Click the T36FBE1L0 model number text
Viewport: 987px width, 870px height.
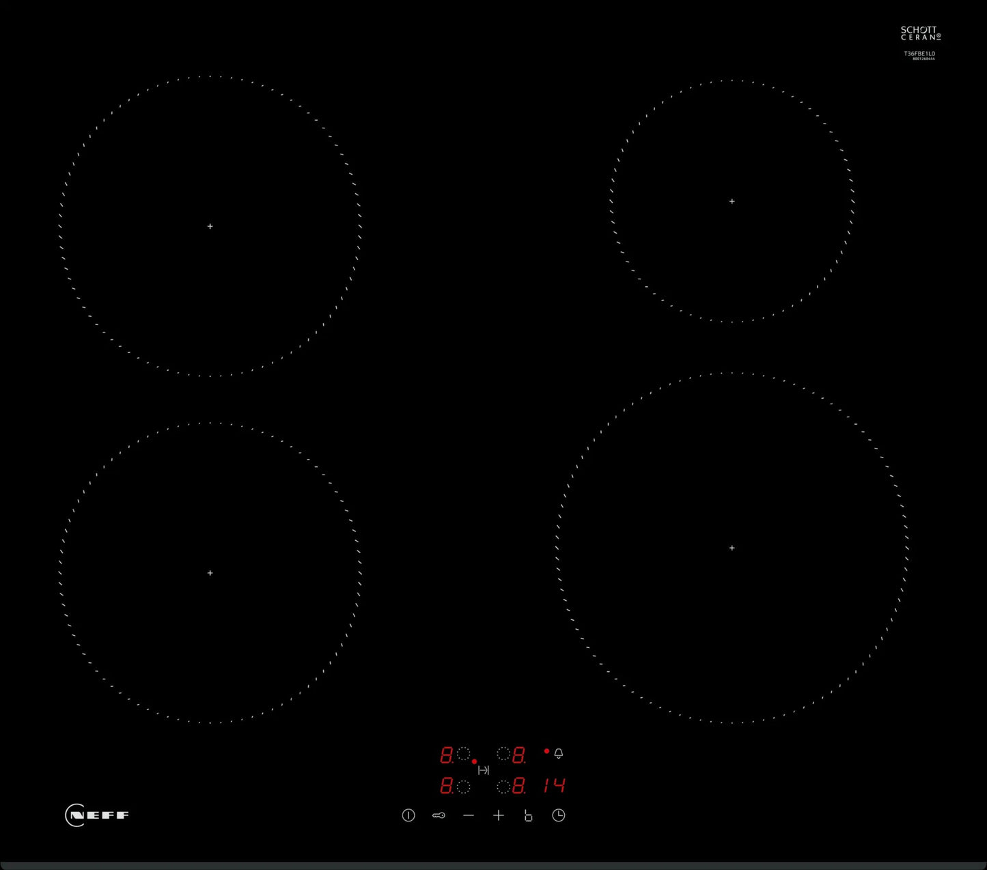point(919,53)
